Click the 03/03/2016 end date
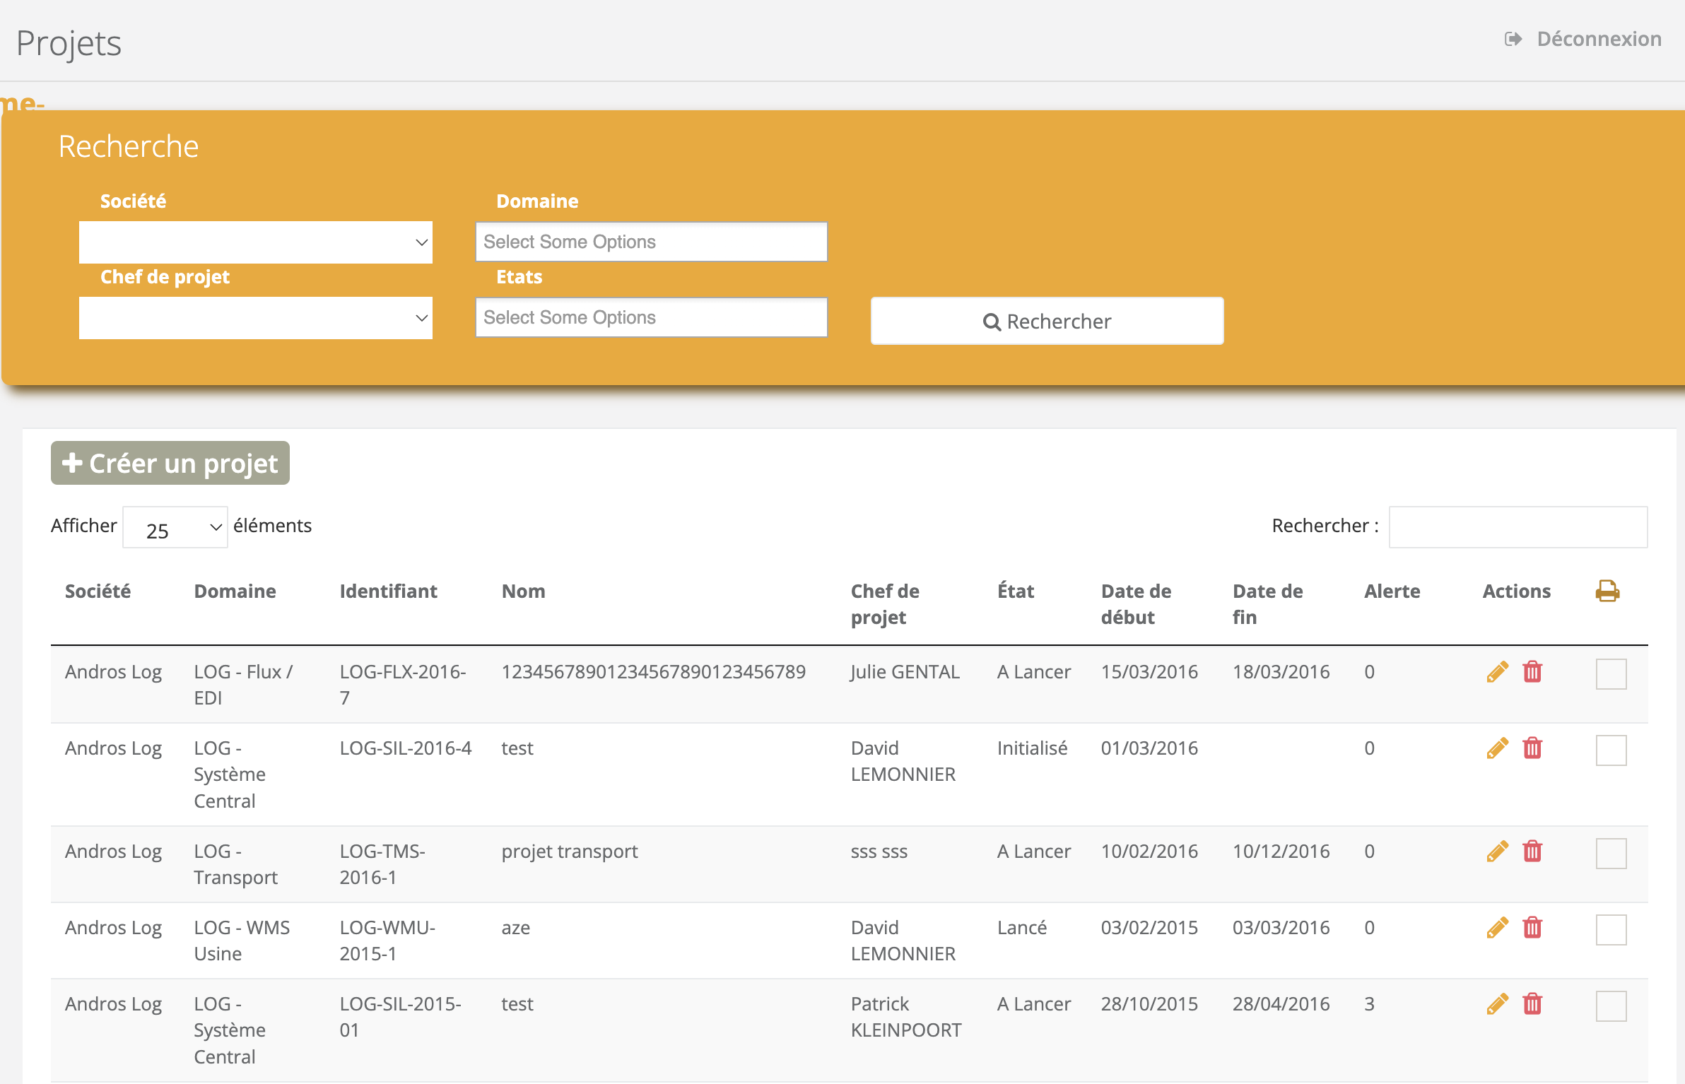 [x=1281, y=928]
